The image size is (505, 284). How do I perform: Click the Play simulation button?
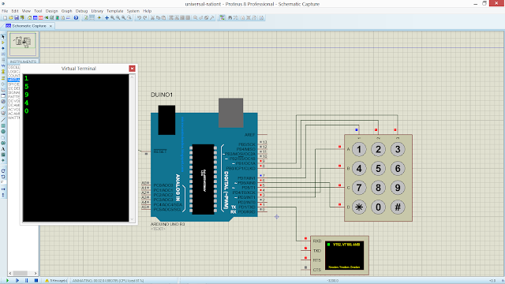pos(7,281)
